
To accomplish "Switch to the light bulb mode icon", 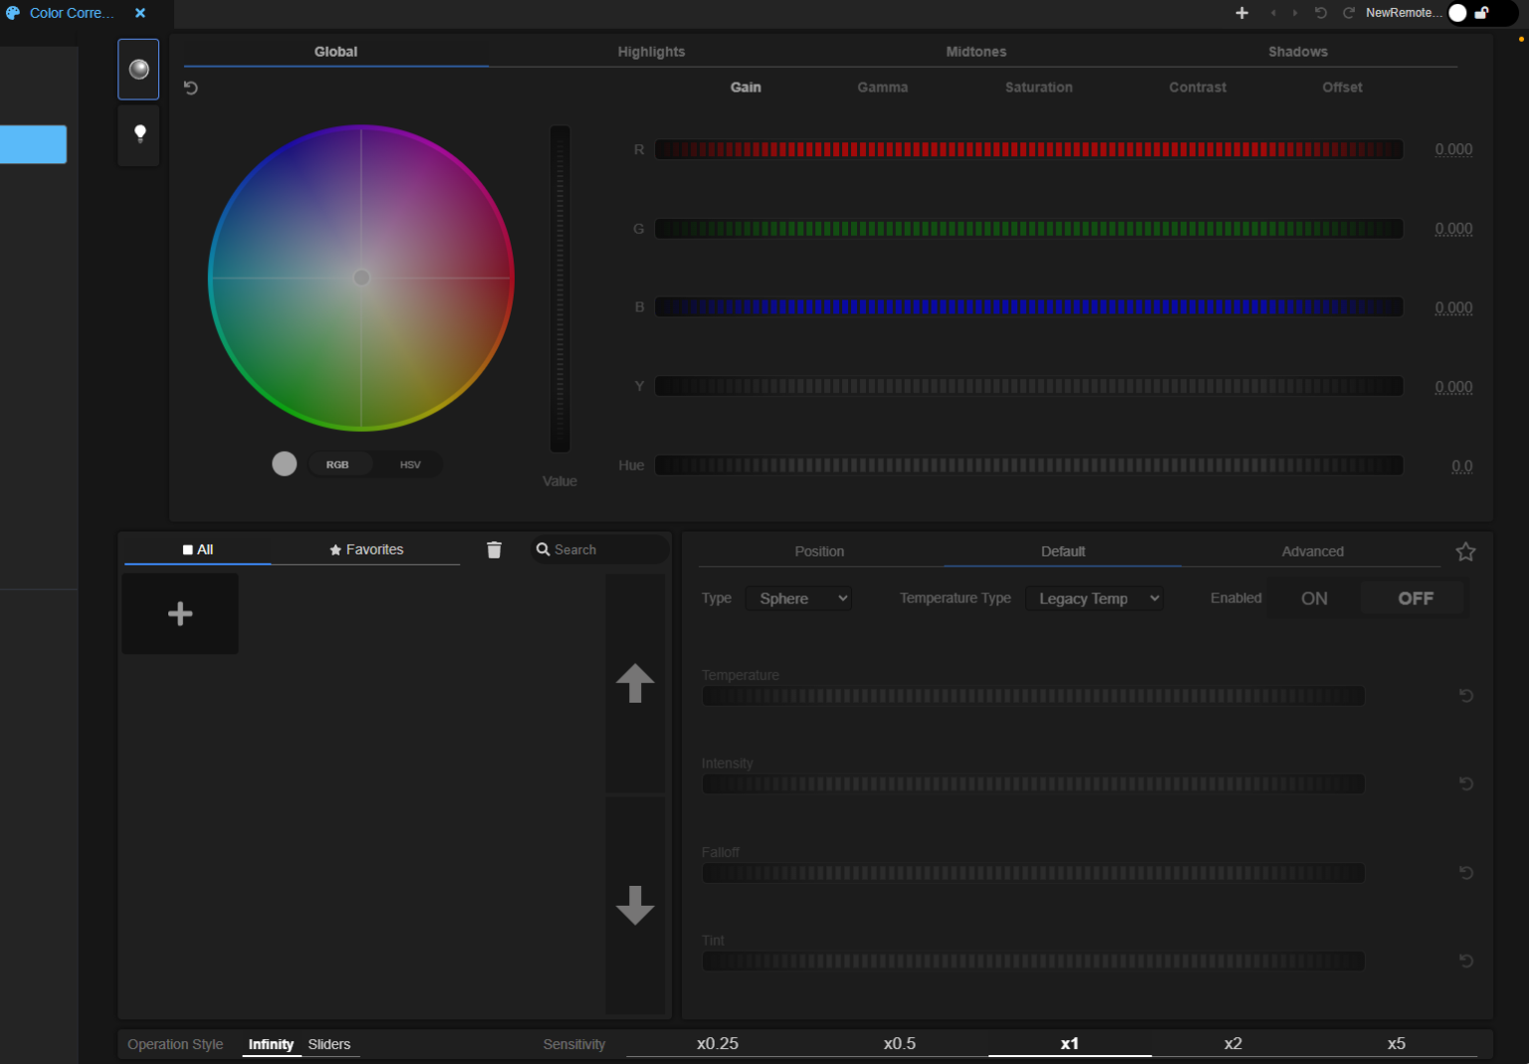I will [138, 135].
